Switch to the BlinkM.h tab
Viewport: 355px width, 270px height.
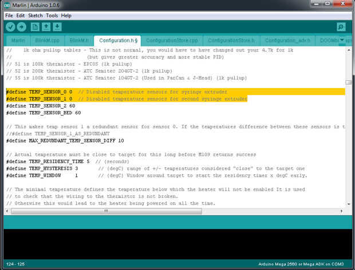(79, 41)
